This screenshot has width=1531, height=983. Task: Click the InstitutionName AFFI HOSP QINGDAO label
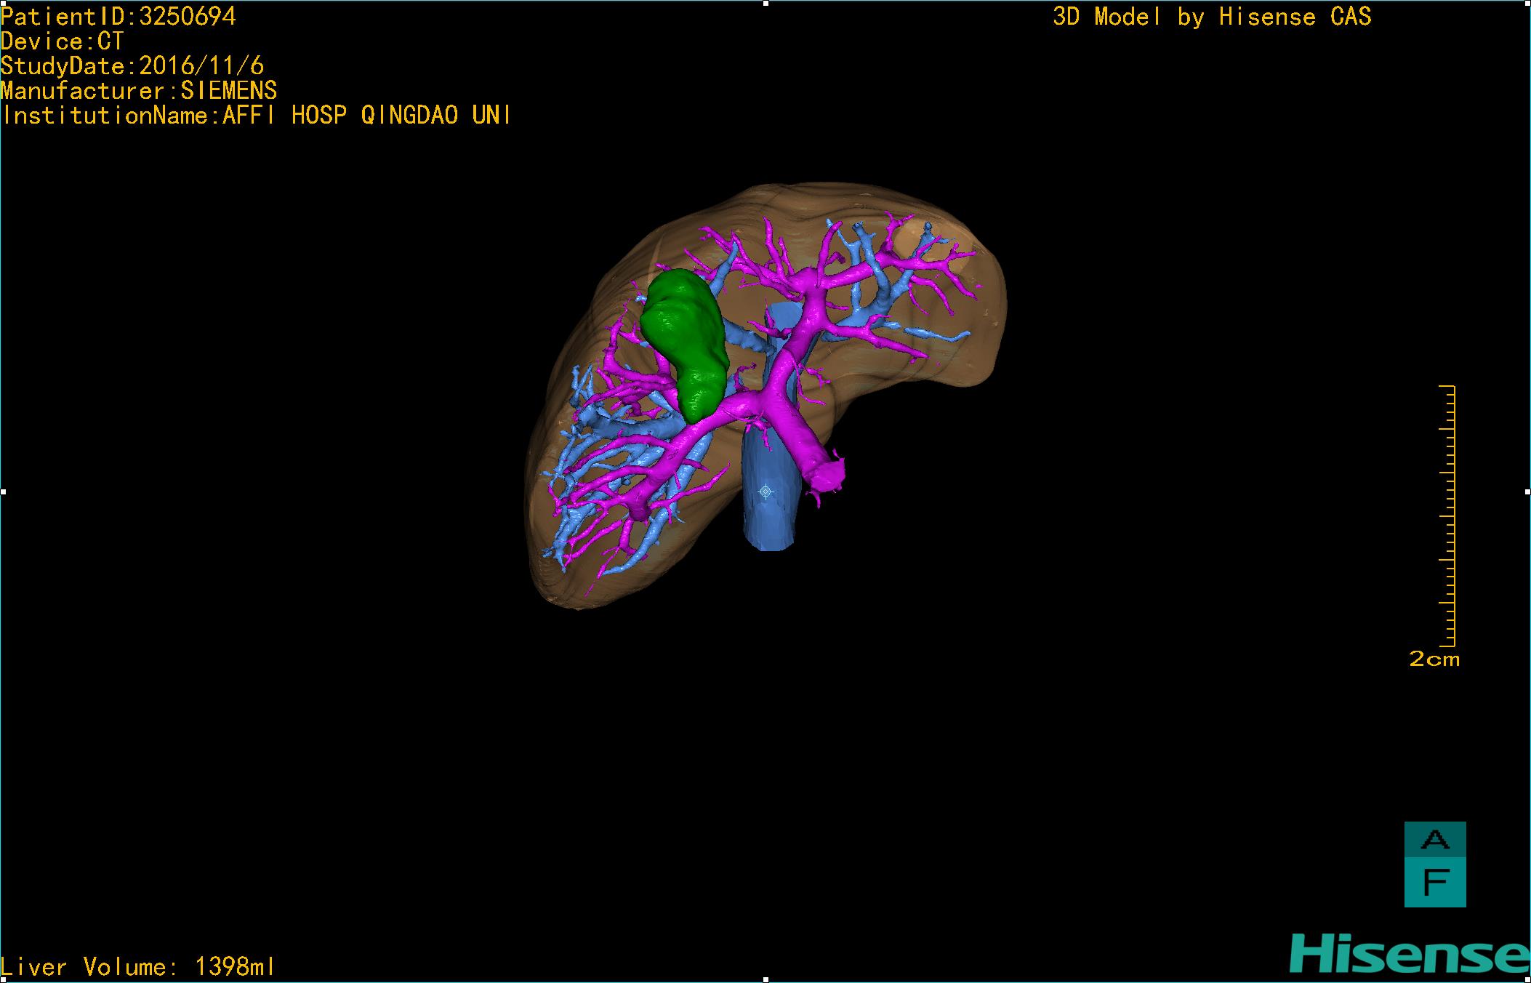point(256,116)
